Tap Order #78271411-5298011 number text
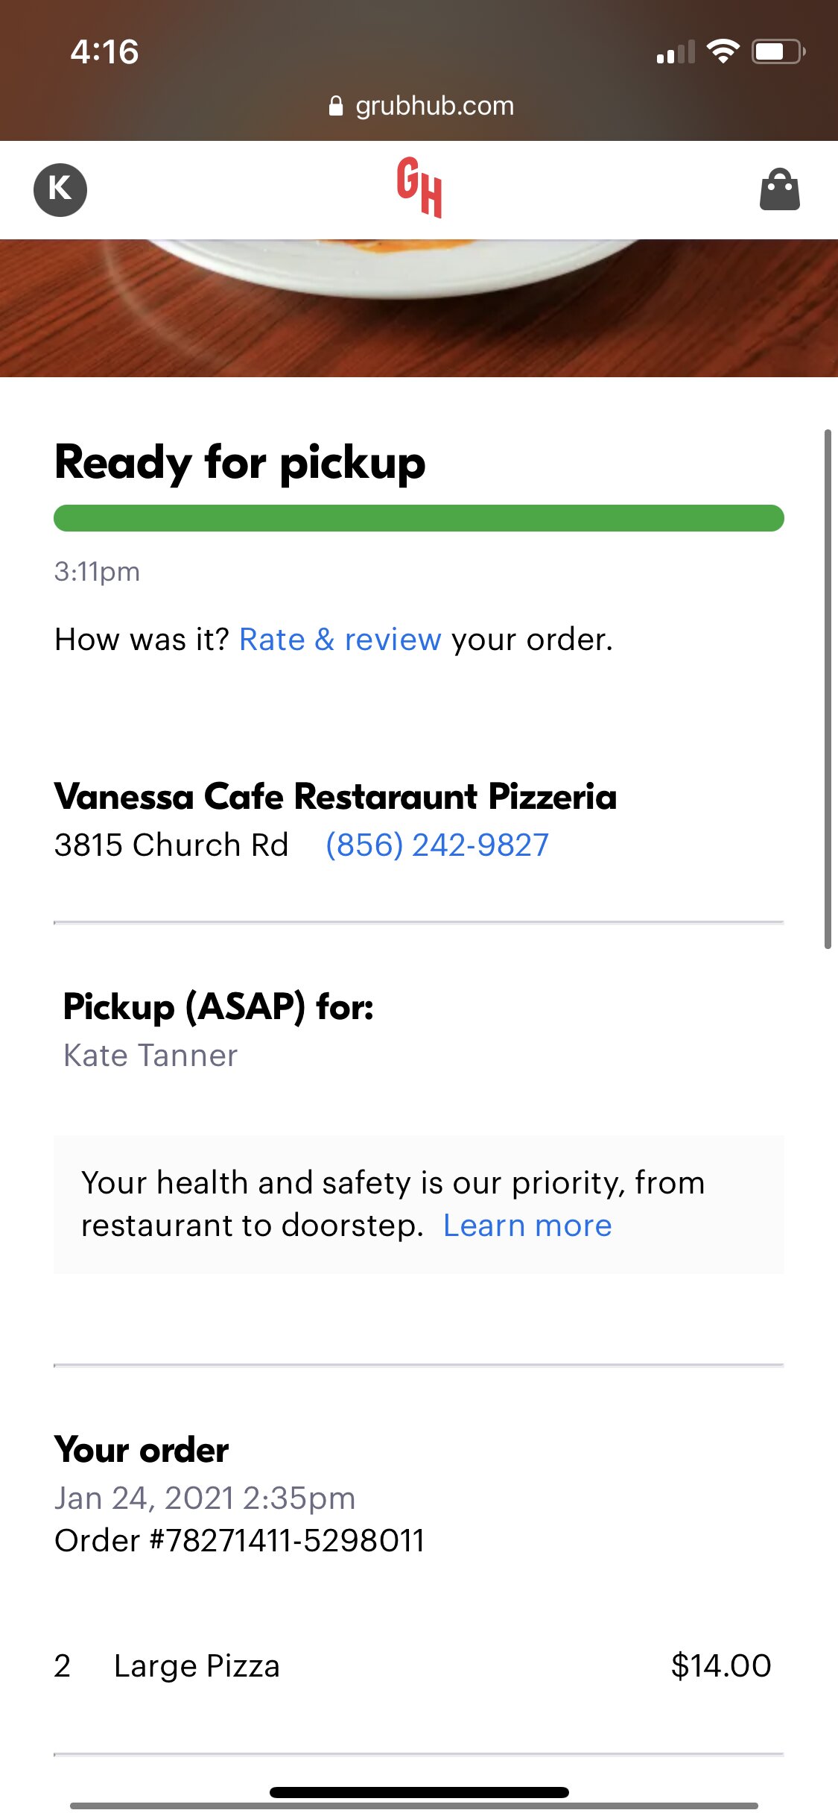The width and height of the screenshot is (838, 1816). point(240,1541)
